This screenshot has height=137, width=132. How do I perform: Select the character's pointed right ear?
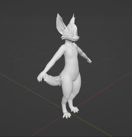(73, 20)
